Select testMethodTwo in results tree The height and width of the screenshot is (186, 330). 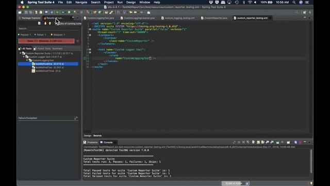[x=47, y=68]
